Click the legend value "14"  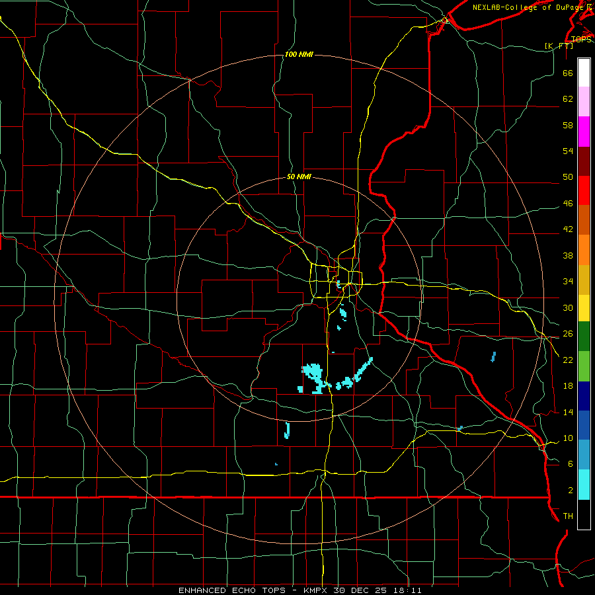coord(568,412)
